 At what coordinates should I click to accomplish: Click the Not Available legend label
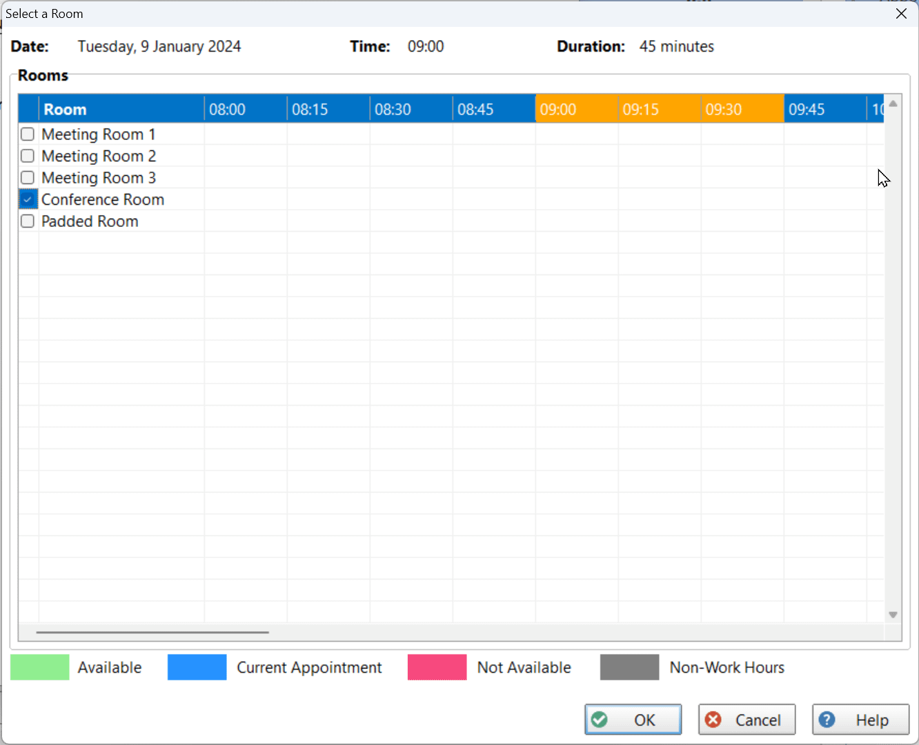[x=524, y=667]
